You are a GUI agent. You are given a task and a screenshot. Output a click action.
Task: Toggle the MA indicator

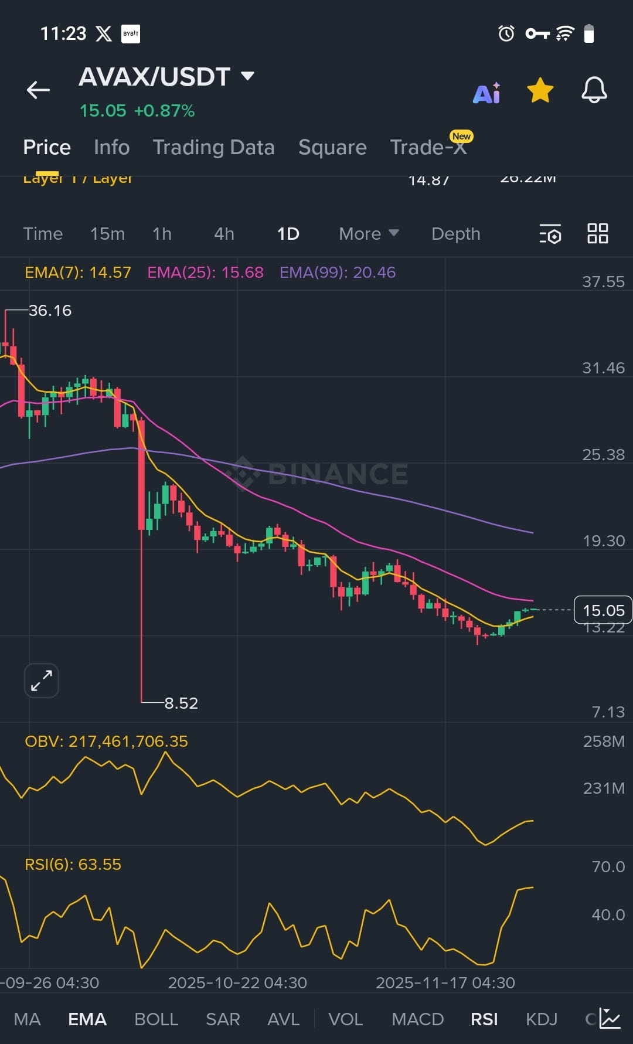[x=27, y=1019]
